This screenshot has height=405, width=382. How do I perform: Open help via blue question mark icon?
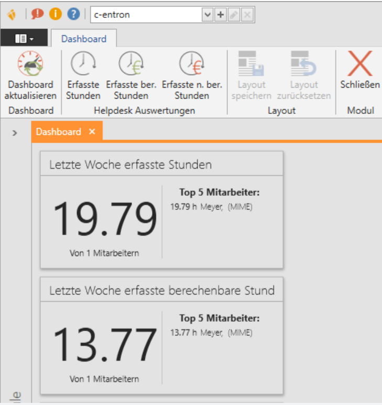[x=73, y=14]
